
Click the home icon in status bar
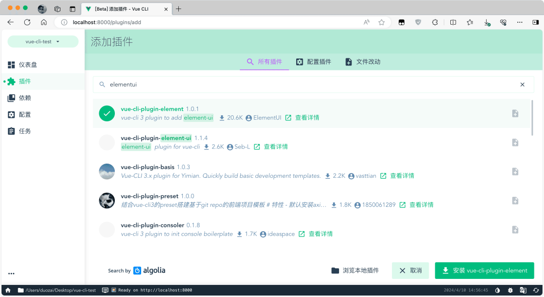8,290
